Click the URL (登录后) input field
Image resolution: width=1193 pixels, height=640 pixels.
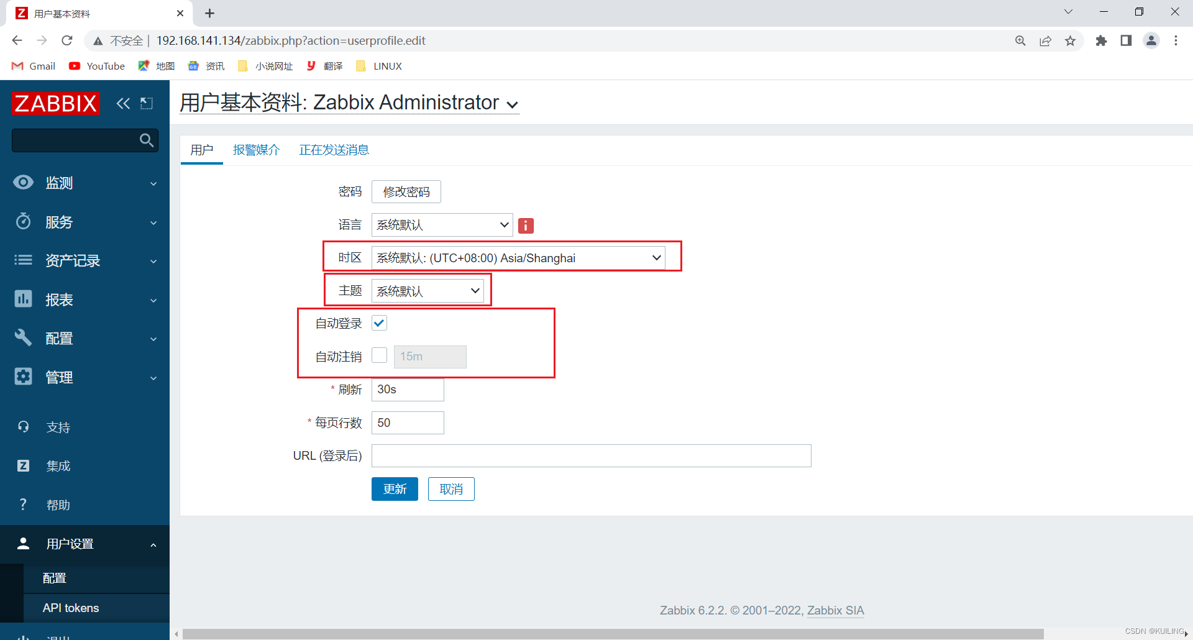point(592,455)
